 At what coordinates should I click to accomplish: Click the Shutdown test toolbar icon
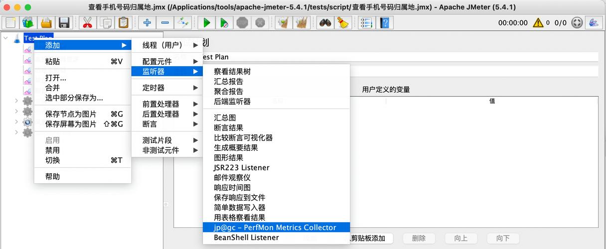(x=260, y=22)
